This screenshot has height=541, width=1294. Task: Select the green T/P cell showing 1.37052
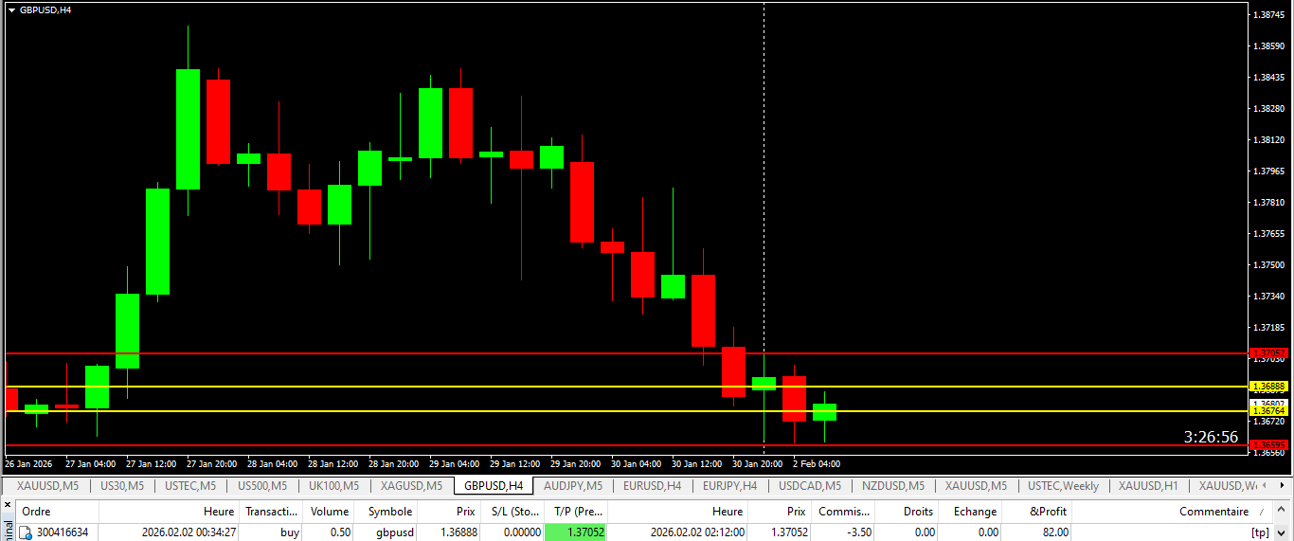point(575,532)
